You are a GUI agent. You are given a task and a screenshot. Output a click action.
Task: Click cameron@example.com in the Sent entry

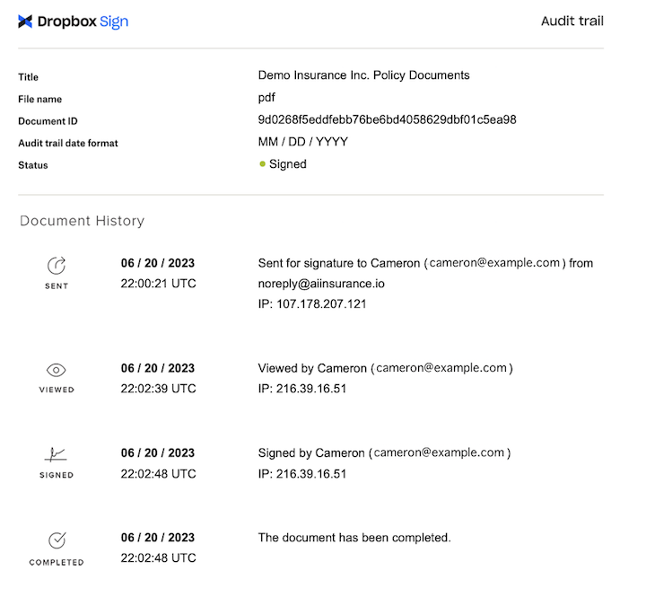494,263
